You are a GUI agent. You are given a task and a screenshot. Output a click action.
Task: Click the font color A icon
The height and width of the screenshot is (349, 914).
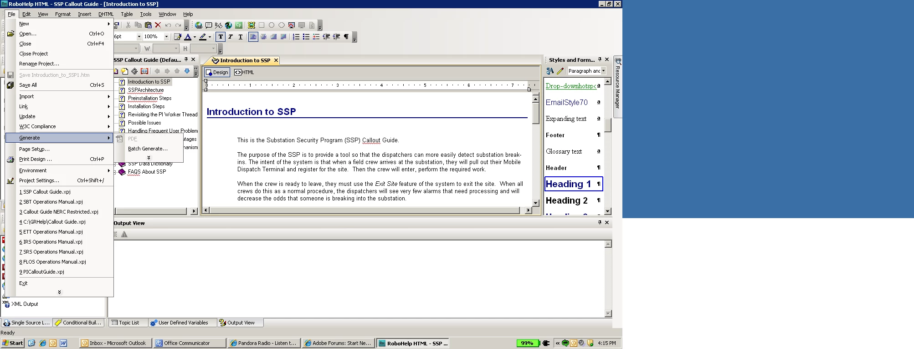pos(188,37)
